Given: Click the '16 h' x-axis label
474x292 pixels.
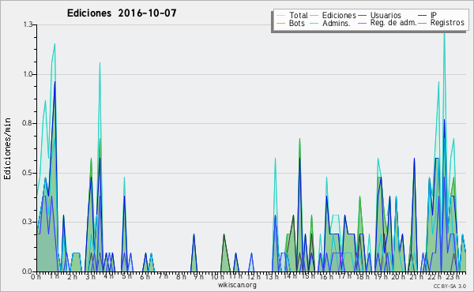Looking at the screenshot, I should coord(326,277).
